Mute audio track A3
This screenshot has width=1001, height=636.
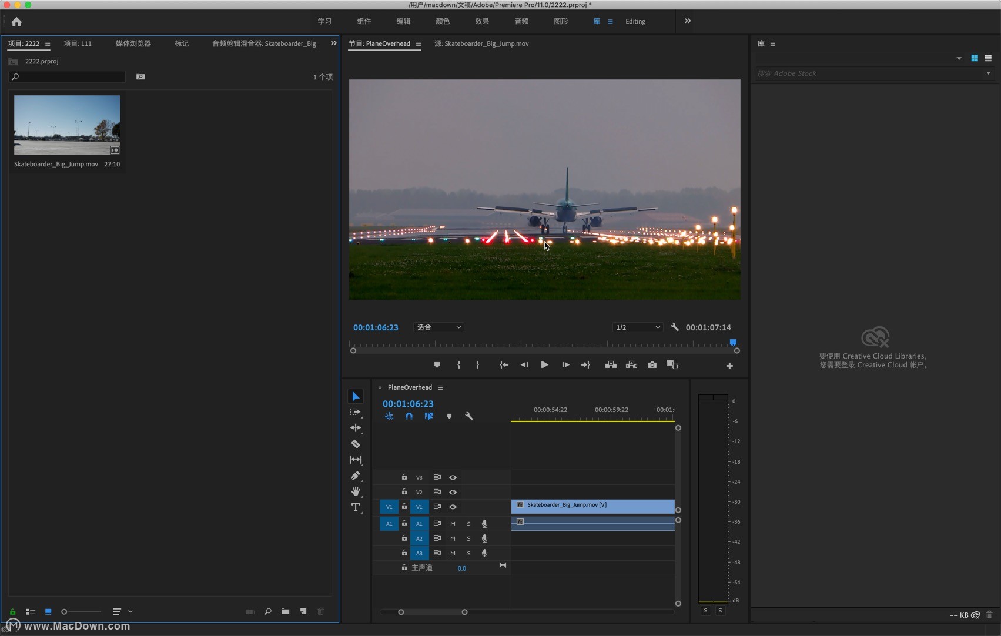tap(453, 553)
